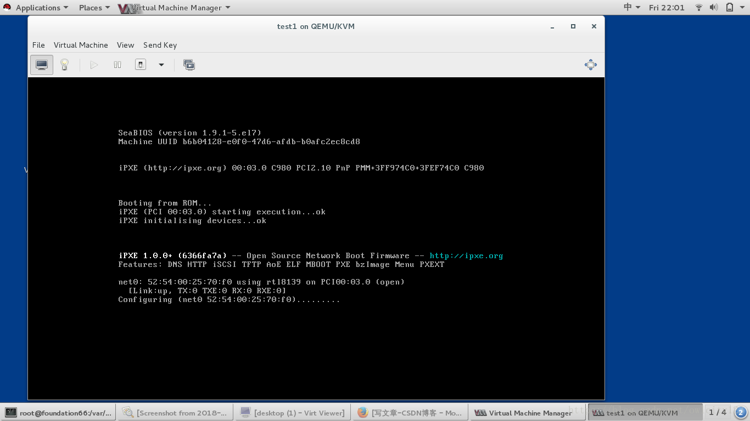750x421 pixels.
Task: Shut down the virtual machine
Action: (141, 65)
